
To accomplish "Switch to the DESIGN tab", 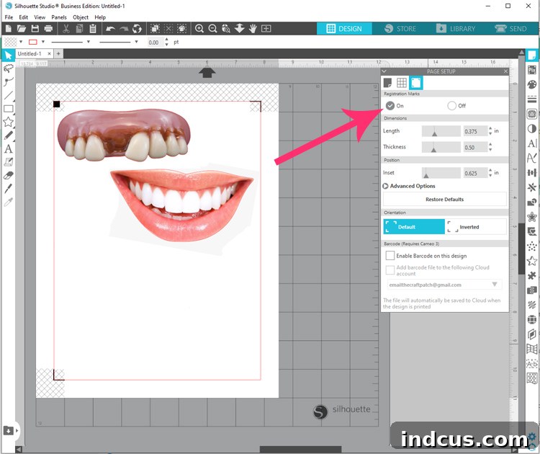I will click(x=344, y=29).
